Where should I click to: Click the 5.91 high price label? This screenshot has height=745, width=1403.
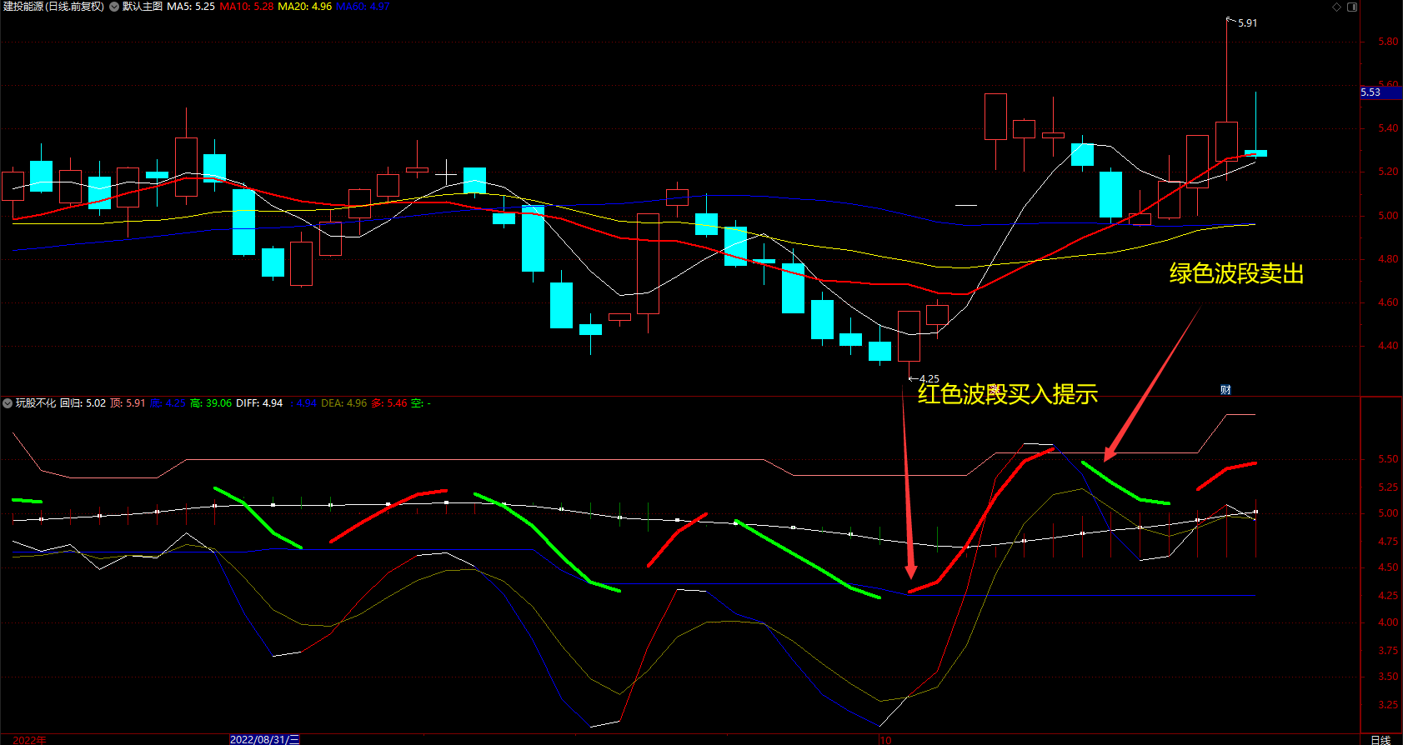point(1248,23)
